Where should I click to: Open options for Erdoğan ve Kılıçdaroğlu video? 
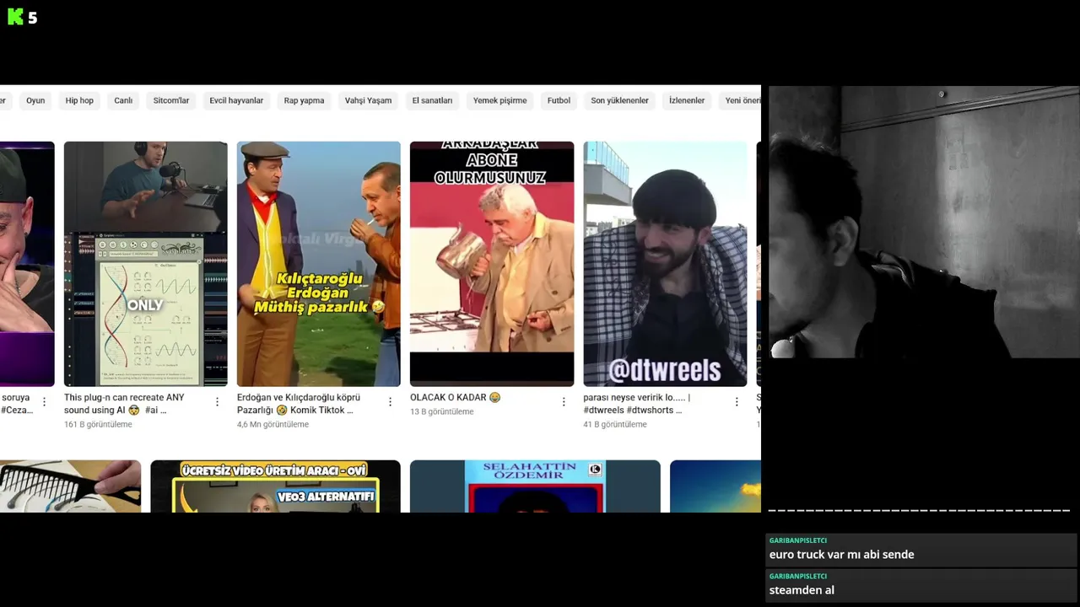pos(390,402)
